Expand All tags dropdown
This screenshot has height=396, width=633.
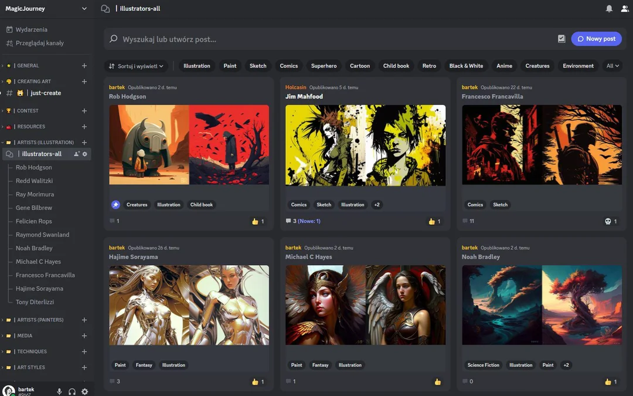click(612, 66)
